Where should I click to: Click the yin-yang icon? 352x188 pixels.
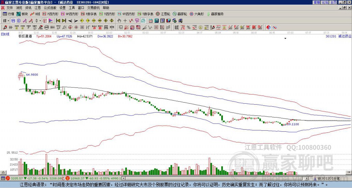coord(268,27)
